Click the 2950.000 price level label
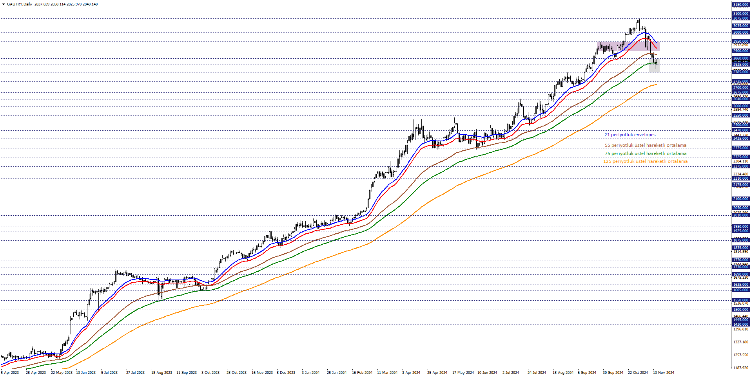This screenshot has height=377, width=751. (740, 41)
